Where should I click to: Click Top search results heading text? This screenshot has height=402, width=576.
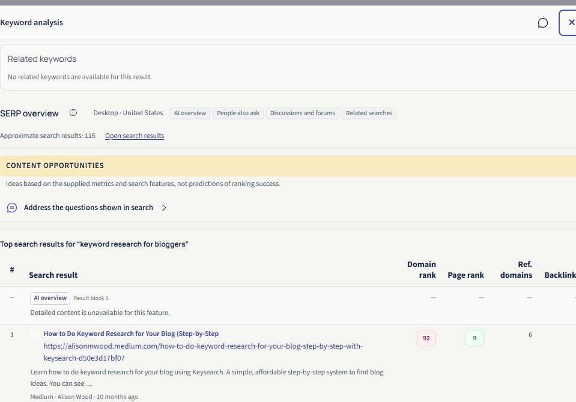pos(94,244)
